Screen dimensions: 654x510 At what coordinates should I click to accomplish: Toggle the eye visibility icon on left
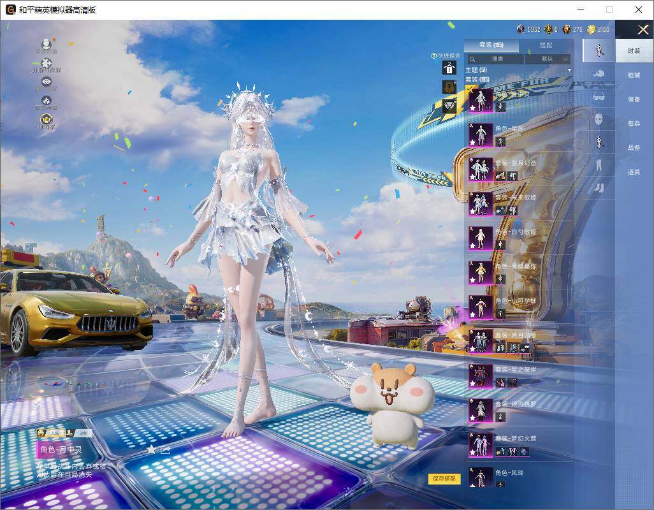click(47, 82)
